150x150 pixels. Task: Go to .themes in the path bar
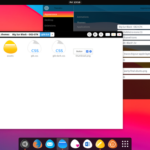click(x=5, y=34)
